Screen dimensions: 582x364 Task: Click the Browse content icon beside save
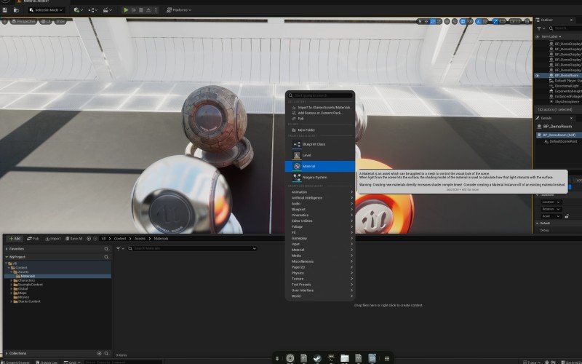pos(16,10)
